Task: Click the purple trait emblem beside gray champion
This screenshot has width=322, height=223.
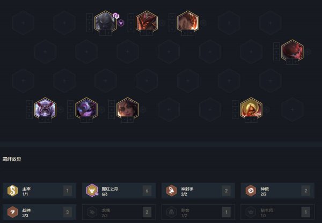Action: click(x=121, y=23)
